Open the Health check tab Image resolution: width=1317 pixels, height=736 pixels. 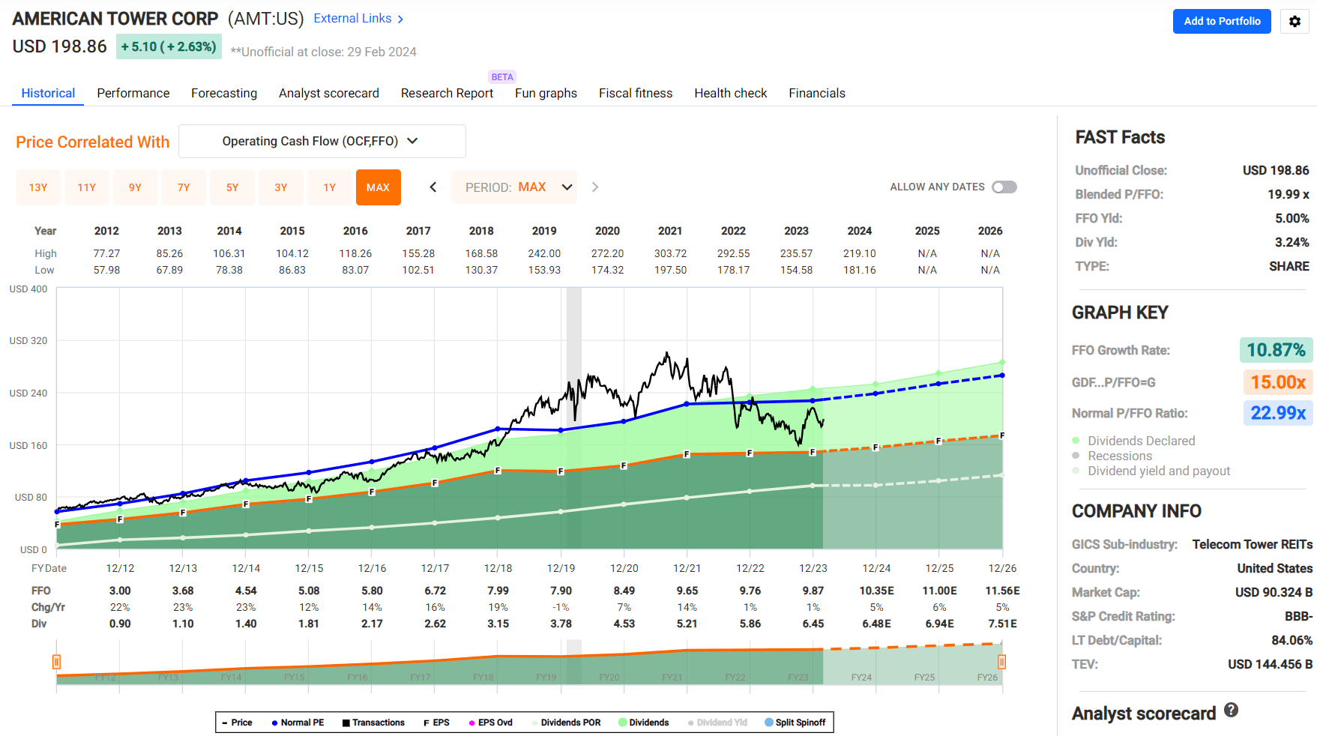(x=730, y=93)
